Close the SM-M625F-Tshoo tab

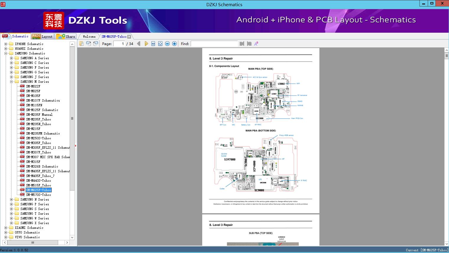coord(129,37)
